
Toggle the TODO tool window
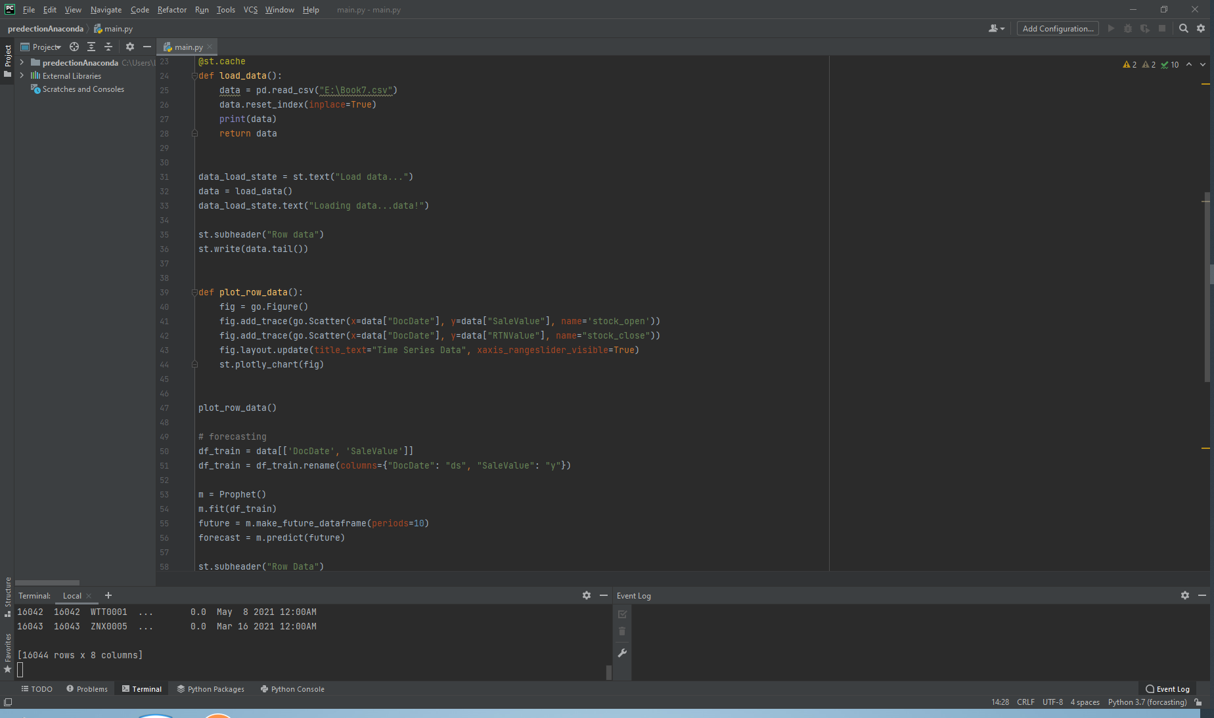point(37,688)
